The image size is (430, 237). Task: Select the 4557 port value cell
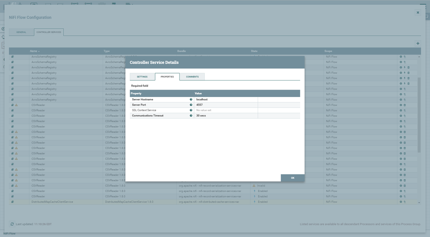226,105
